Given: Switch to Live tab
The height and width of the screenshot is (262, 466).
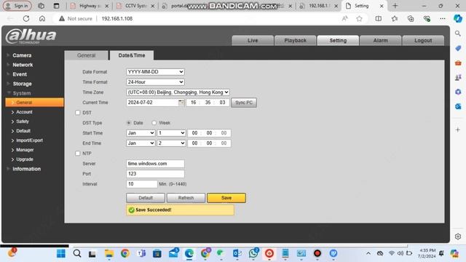Looking at the screenshot, I should point(253,41).
